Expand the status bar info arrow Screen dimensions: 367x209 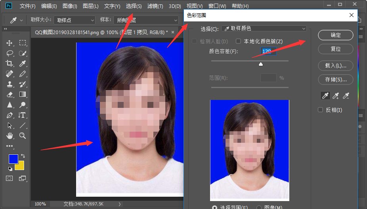point(120,204)
